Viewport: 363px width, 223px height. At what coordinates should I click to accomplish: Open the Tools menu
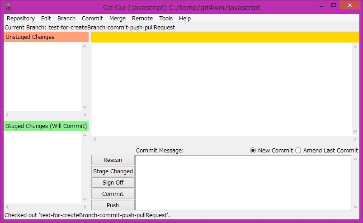pos(166,18)
